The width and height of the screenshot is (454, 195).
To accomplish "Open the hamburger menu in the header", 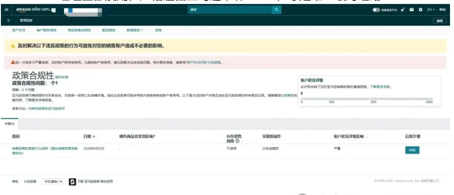I will click(6, 10).
